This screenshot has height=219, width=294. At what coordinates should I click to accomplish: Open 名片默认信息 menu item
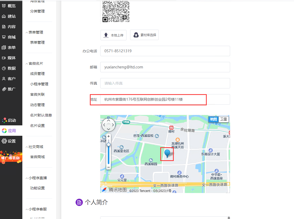pos(41,115)
